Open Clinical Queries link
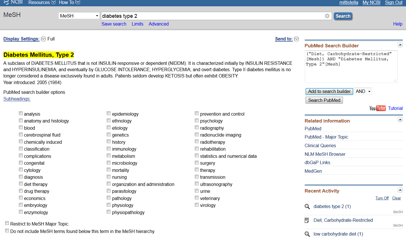The image size is (406, 237). tap(320, 146)
